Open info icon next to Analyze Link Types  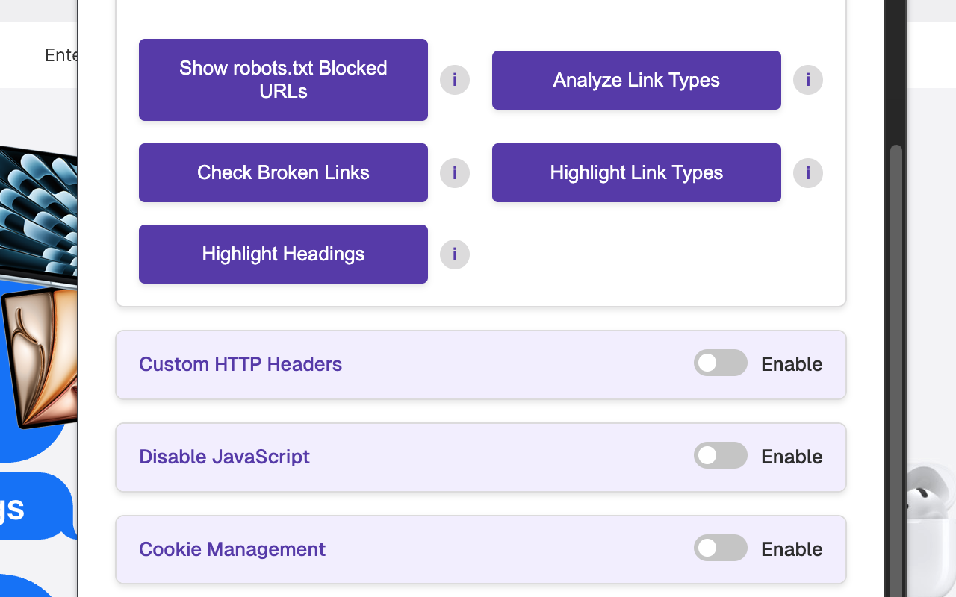coord(807,80)
